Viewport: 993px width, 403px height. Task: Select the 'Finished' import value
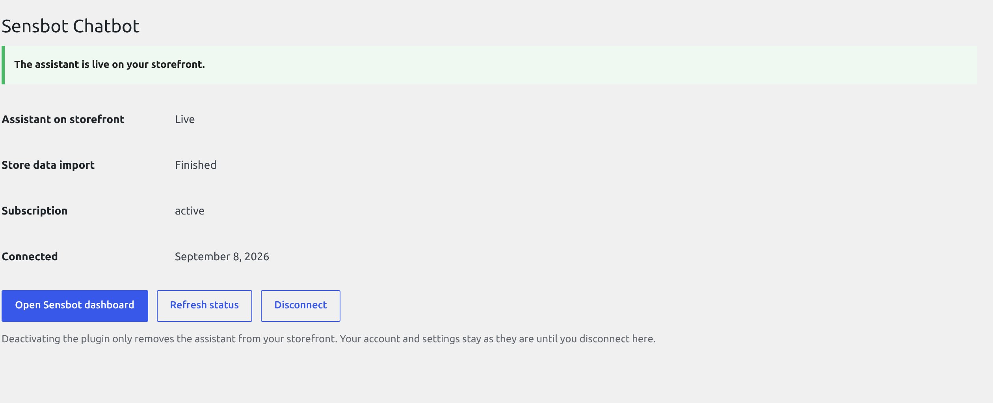coord(195,165)
